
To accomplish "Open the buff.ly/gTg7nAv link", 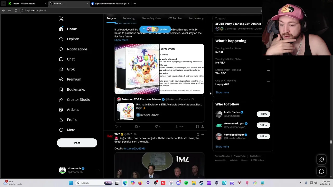I will 149,115.
